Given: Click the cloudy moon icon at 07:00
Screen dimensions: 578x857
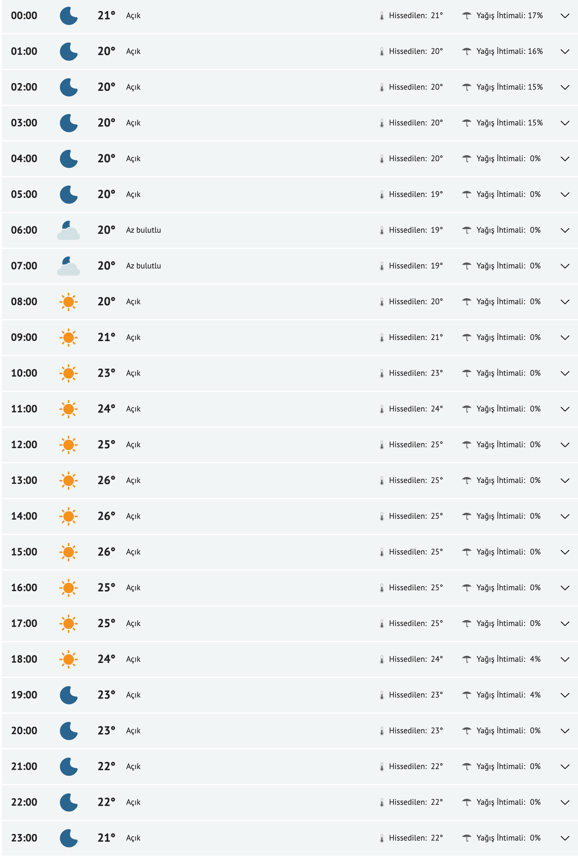Looking at the screenshot, I should [x=69, y=266].
